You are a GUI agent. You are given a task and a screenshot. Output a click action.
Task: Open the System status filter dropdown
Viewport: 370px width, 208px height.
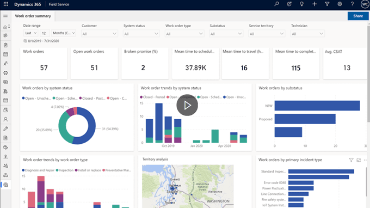(x=141, y=34)
